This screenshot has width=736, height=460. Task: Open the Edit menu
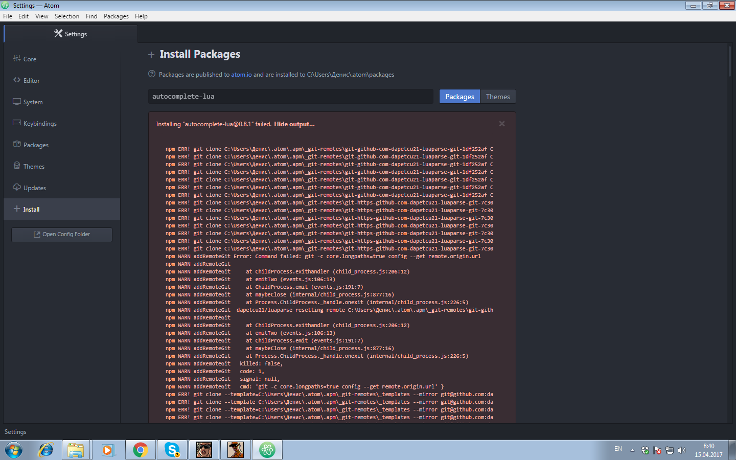24,16
